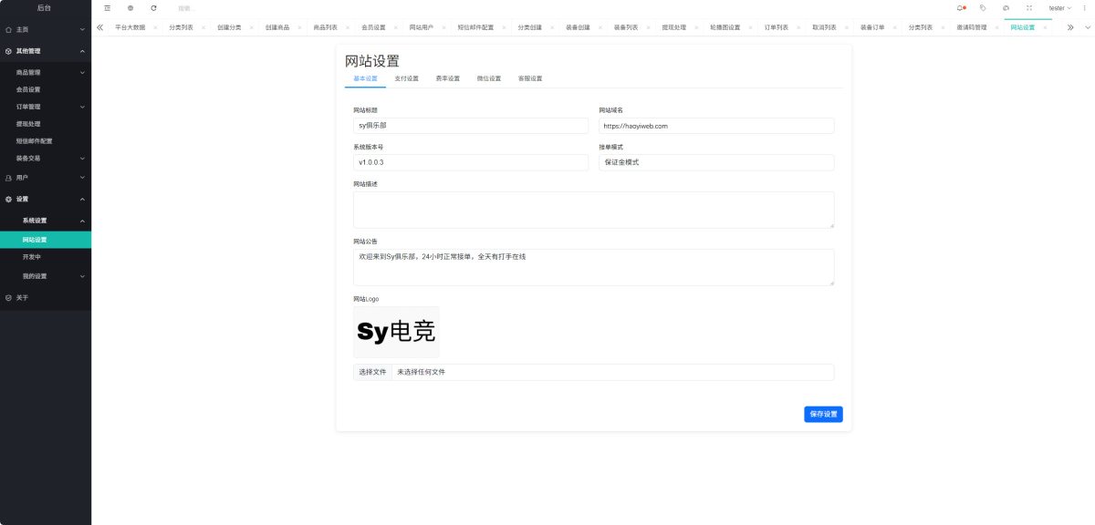Click the Sy电竞 logo thumbnail
Image resolution: width=1095 pixels, height=525 pixels.
(x=396, y=332)
